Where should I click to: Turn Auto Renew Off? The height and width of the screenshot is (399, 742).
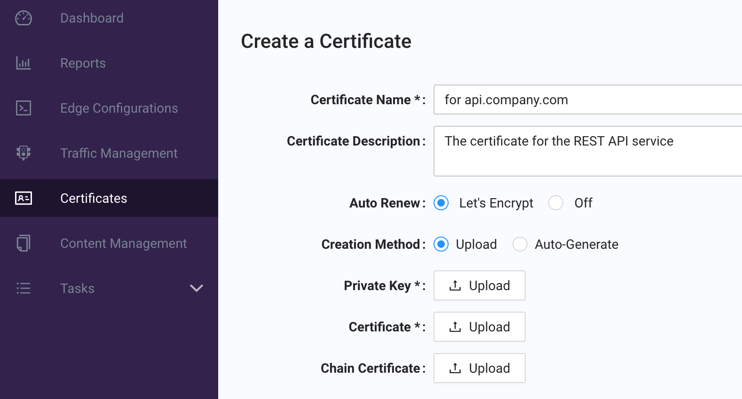pos(556,203)
